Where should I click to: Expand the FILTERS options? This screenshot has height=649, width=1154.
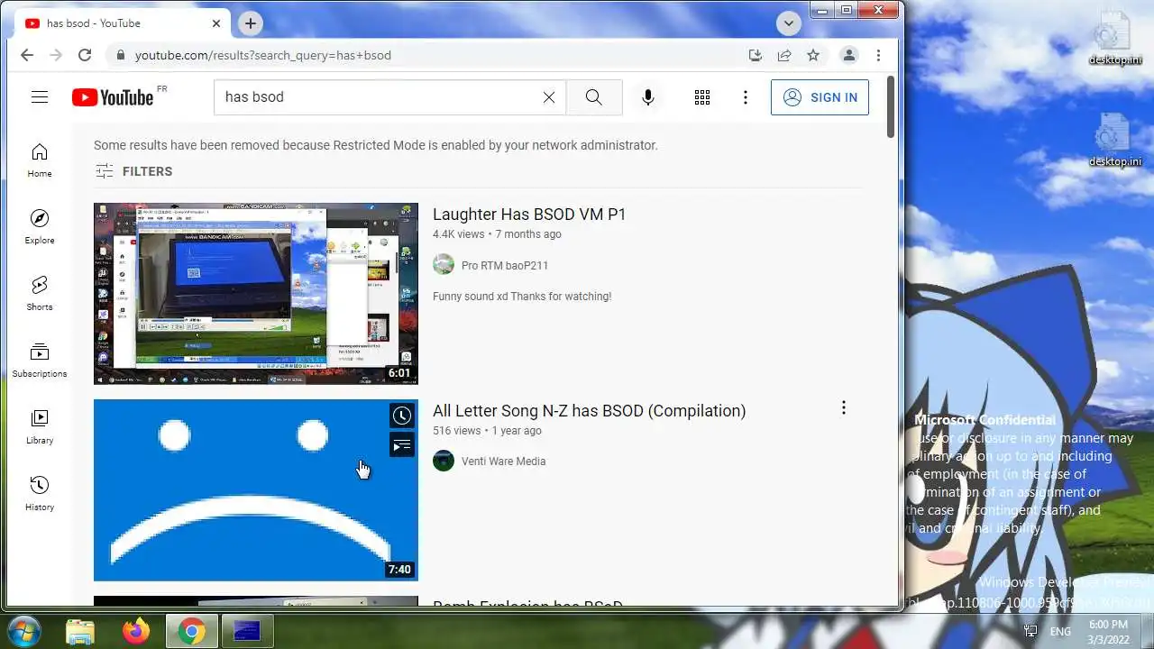point(133,171)
